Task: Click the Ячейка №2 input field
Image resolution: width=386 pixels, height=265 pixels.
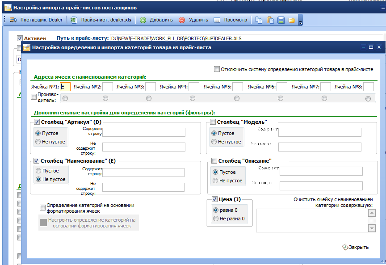Action: tap(108, 87)
